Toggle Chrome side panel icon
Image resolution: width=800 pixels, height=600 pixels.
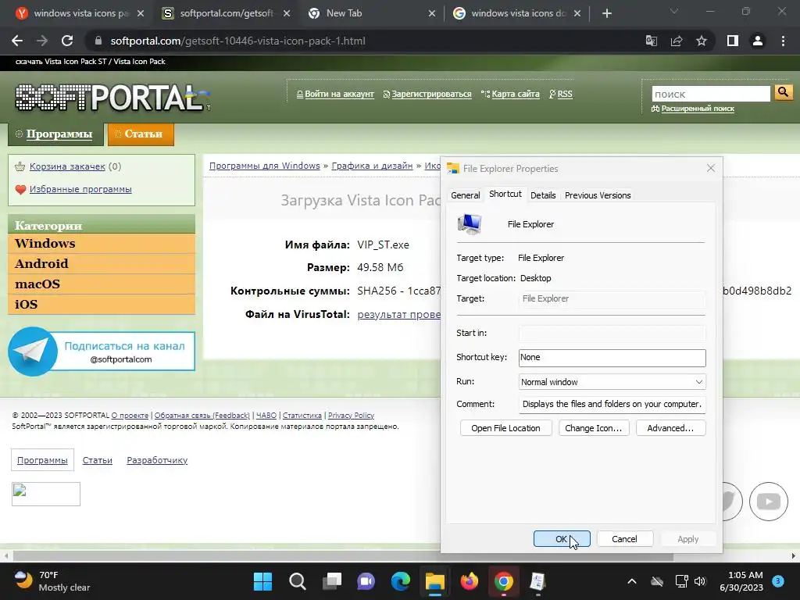point(733,41)
